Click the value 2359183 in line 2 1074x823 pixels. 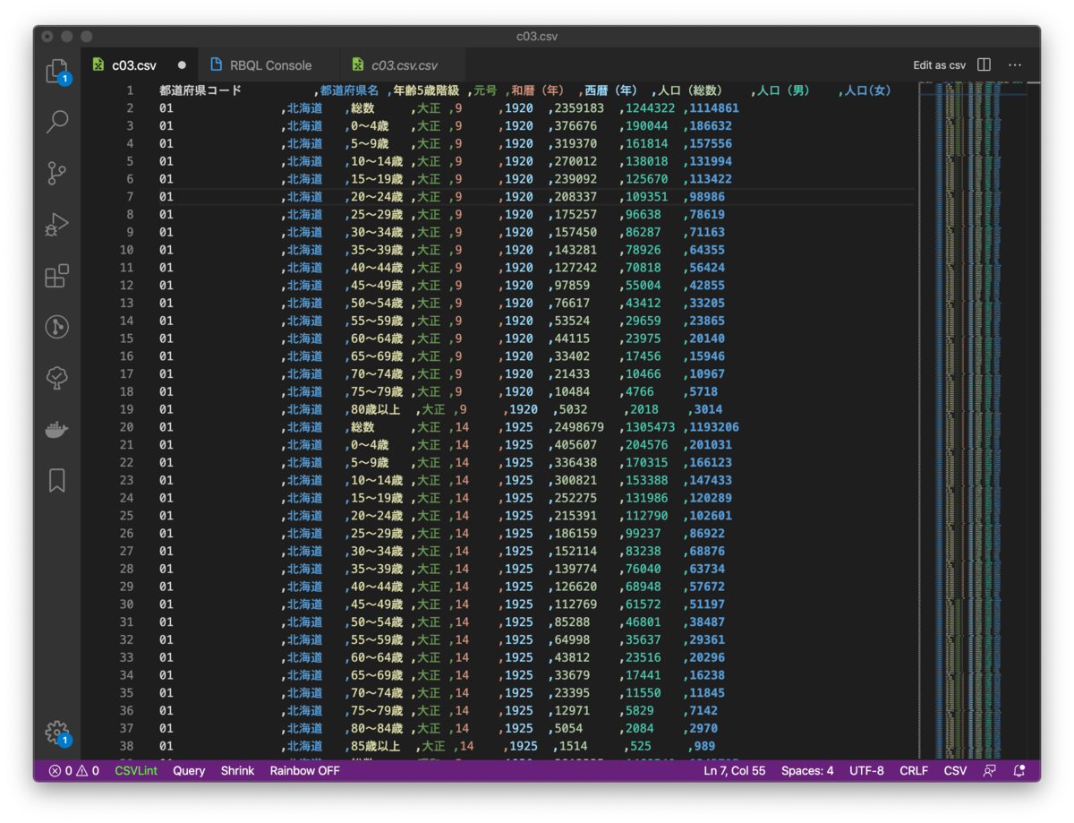pos(580,108)
